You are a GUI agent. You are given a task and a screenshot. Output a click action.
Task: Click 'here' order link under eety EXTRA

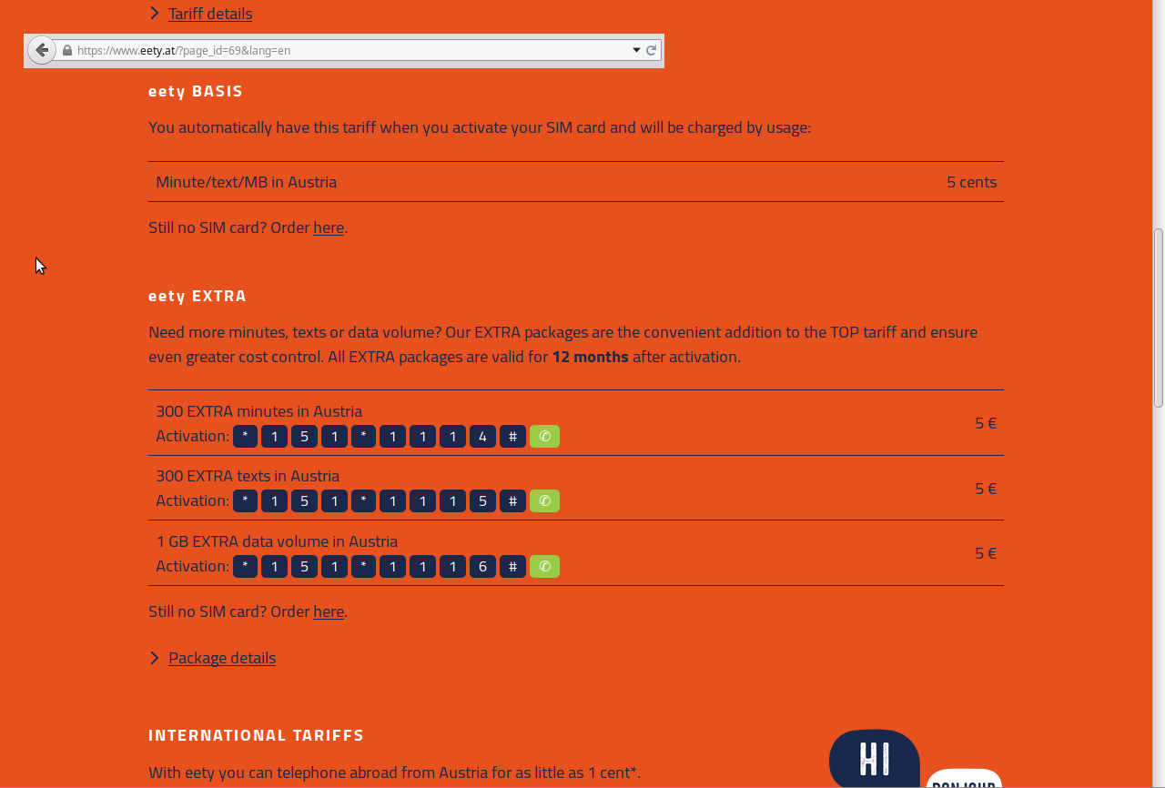[329, 611]
